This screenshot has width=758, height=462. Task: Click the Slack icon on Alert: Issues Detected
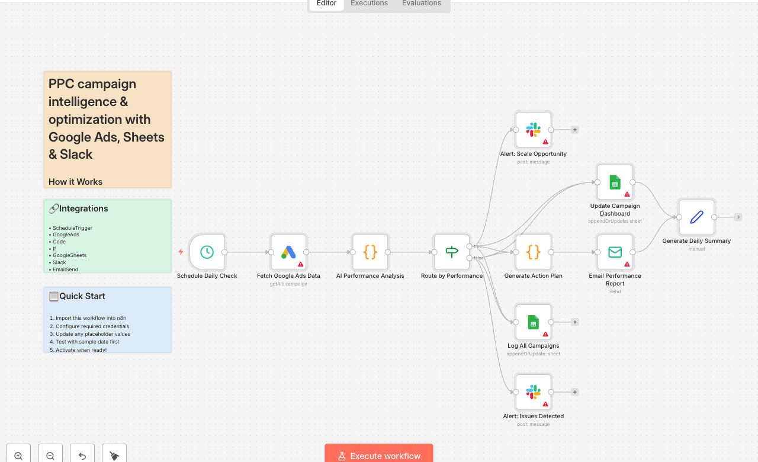(533, 392)
